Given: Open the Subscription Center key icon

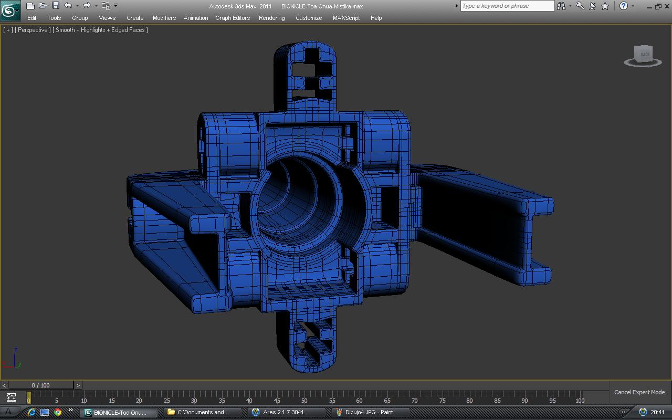Looking at the screenshot, I should pos(580,6).
